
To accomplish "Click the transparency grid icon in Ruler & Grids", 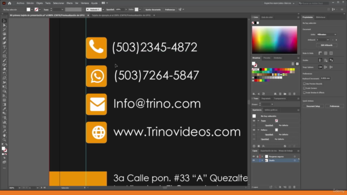I will pyautogui.click(x=331, y=53).
